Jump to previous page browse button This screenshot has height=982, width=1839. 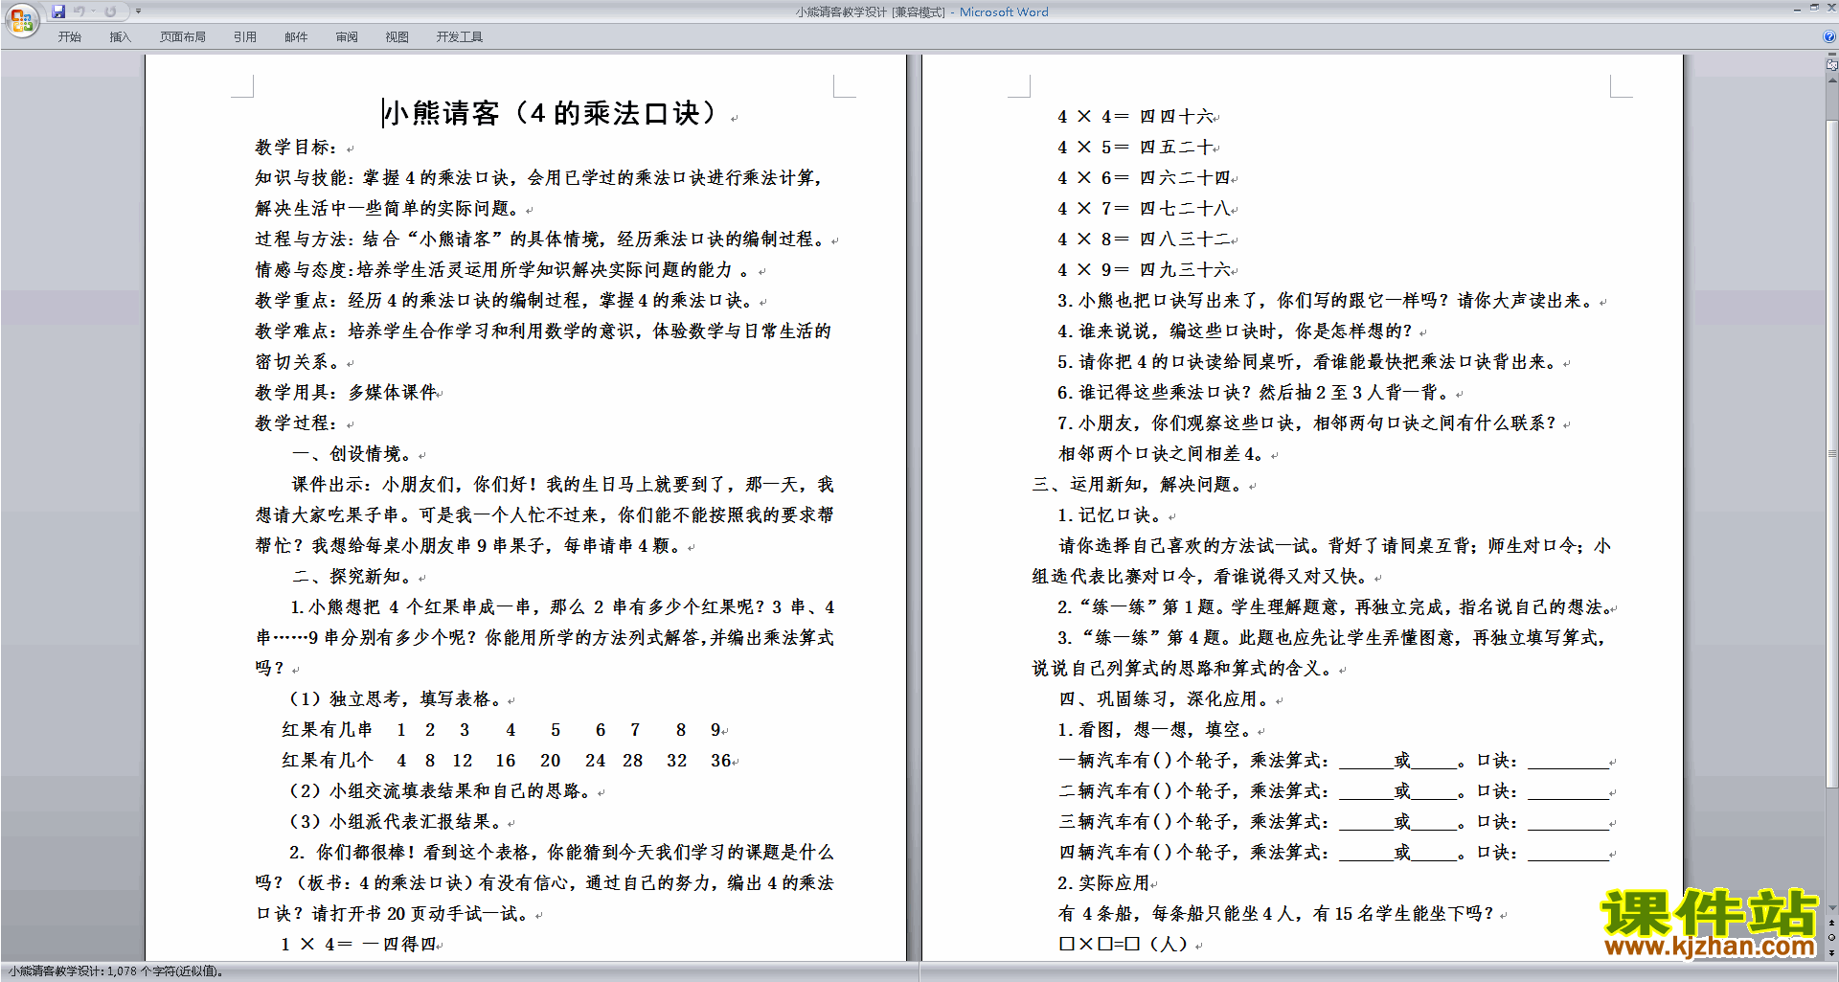click(1832, 924)
